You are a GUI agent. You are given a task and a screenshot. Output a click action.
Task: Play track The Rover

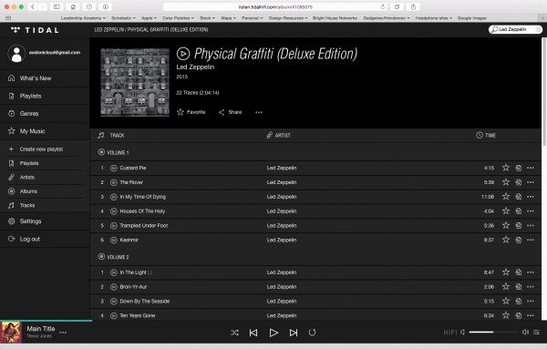(x=113, y=182)
